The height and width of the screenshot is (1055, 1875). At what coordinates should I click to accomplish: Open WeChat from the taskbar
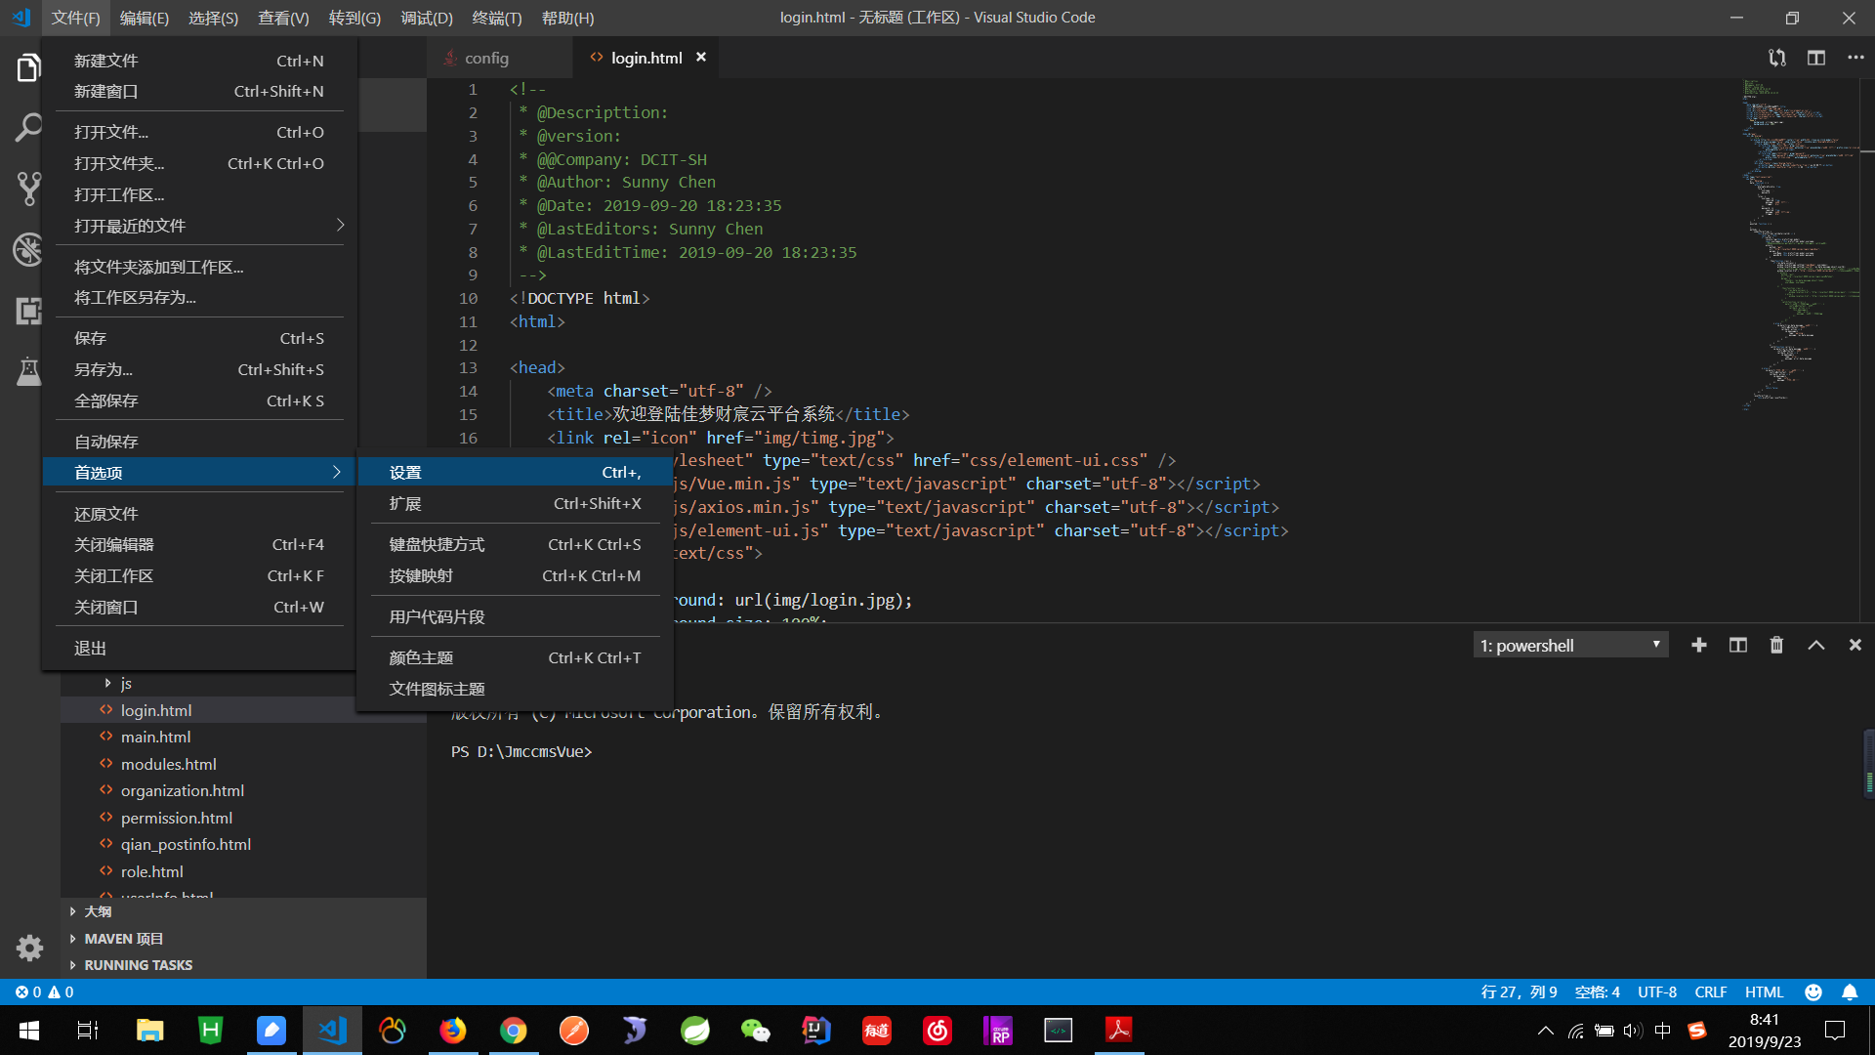click(x=755, y=1030)
